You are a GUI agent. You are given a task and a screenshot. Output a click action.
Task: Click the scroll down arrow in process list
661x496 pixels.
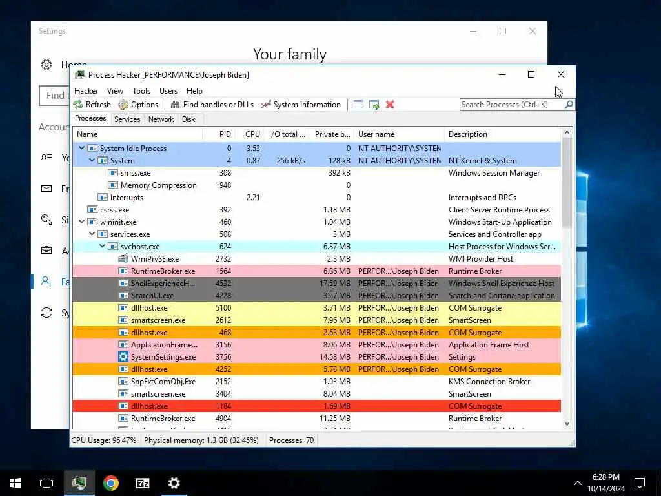pyautogui.click(x=567, y=423)
